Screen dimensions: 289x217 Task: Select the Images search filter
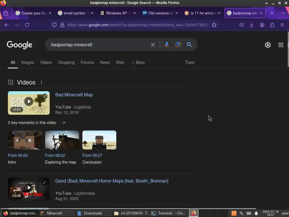click(27, 62)
